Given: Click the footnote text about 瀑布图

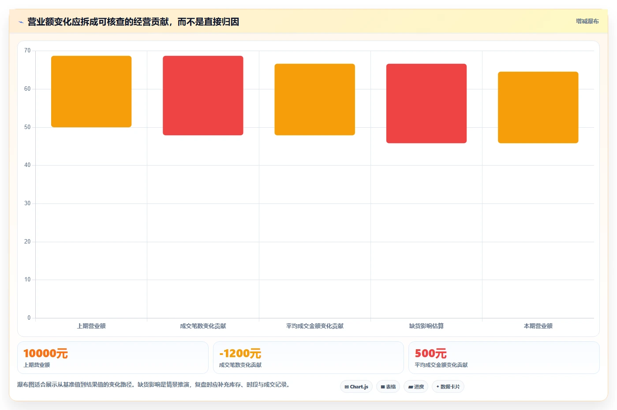Looking at the screenshot, I should point(153,384).
